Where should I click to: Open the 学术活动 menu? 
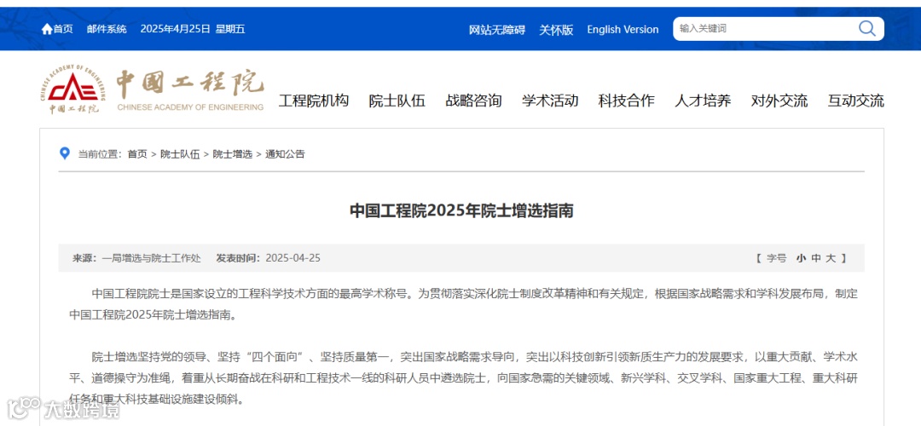point(550,101)
